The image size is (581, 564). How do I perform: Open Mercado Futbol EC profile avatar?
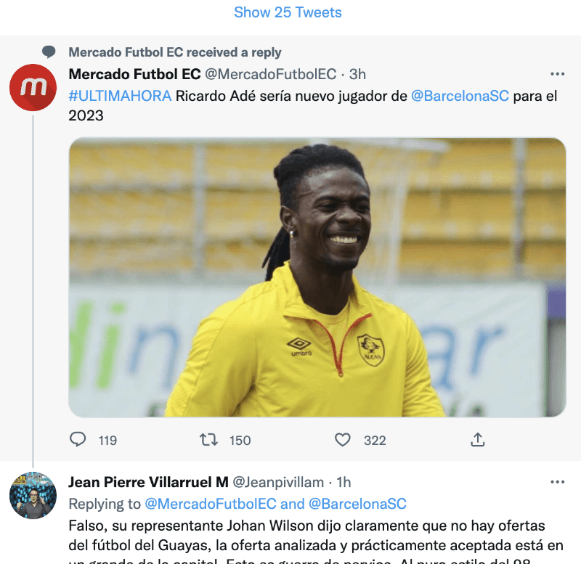[33, 87]
